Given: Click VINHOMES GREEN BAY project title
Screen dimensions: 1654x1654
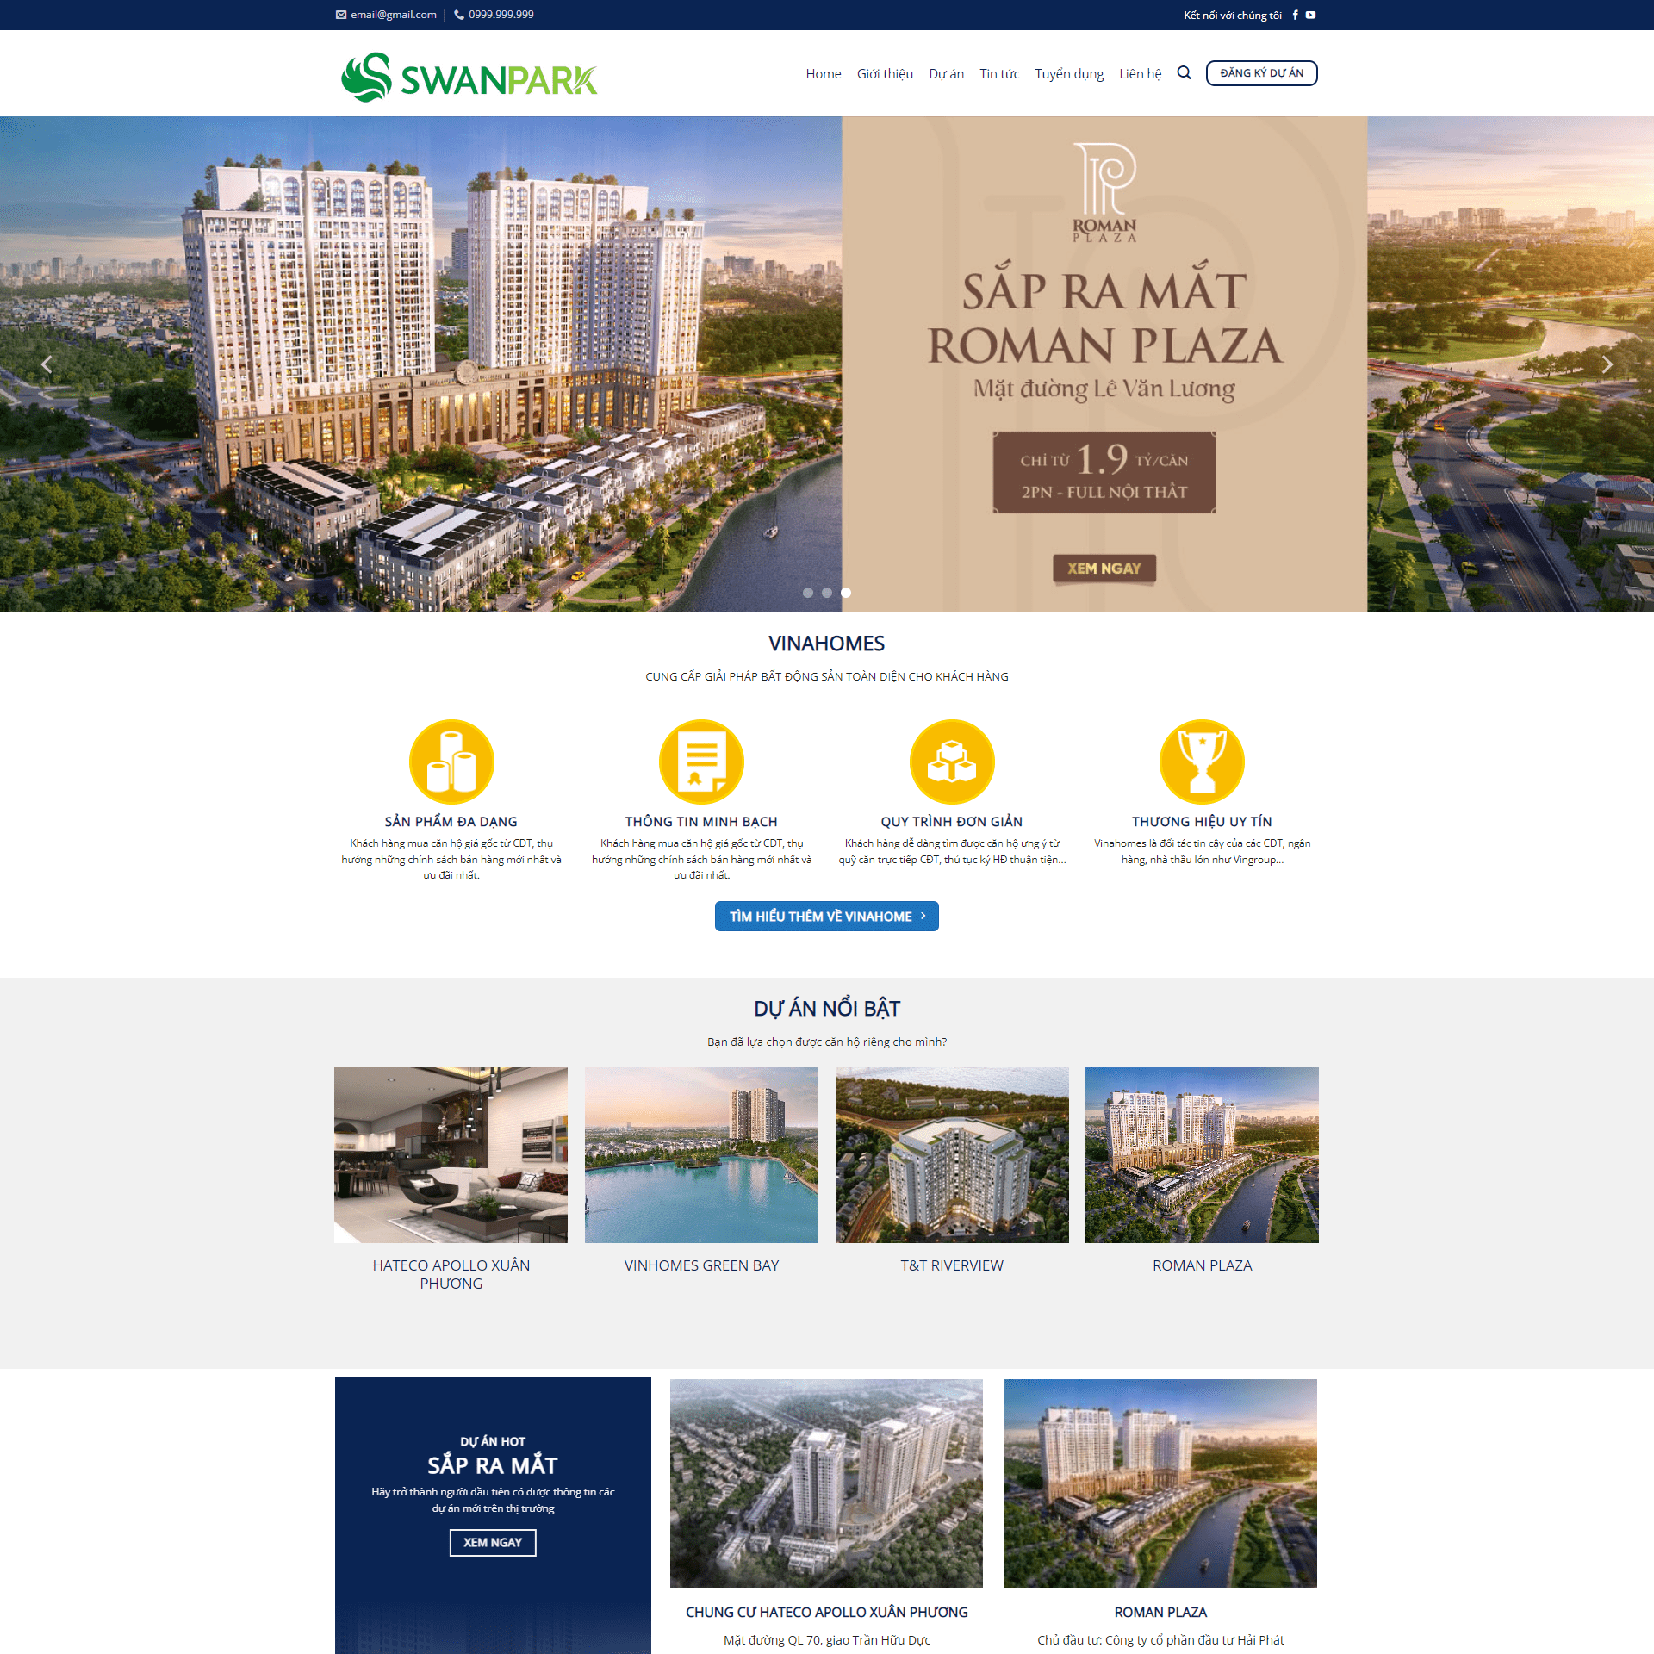Looking at the screenshot, I should tap(701, 1265).
